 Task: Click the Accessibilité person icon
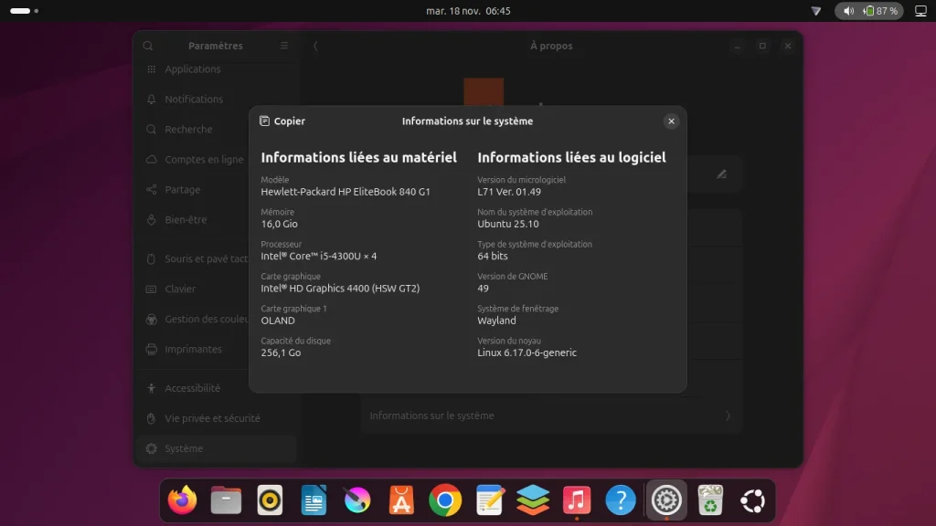coord(152,388)
